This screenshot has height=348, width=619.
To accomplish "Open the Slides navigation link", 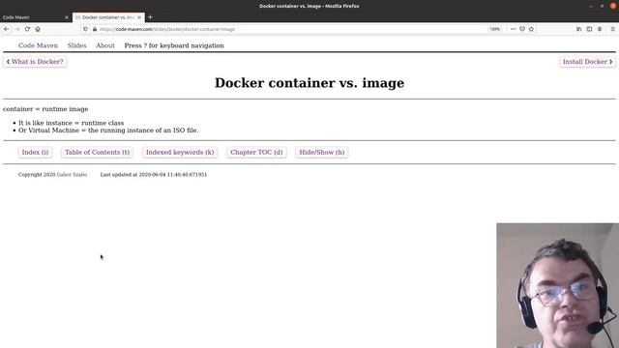I will tap(76, 45).
